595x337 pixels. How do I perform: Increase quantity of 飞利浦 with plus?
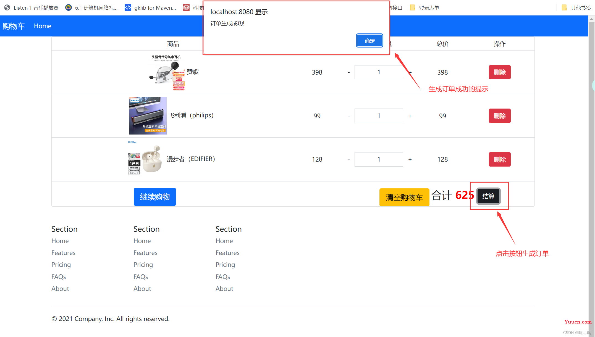click(410, 116)
